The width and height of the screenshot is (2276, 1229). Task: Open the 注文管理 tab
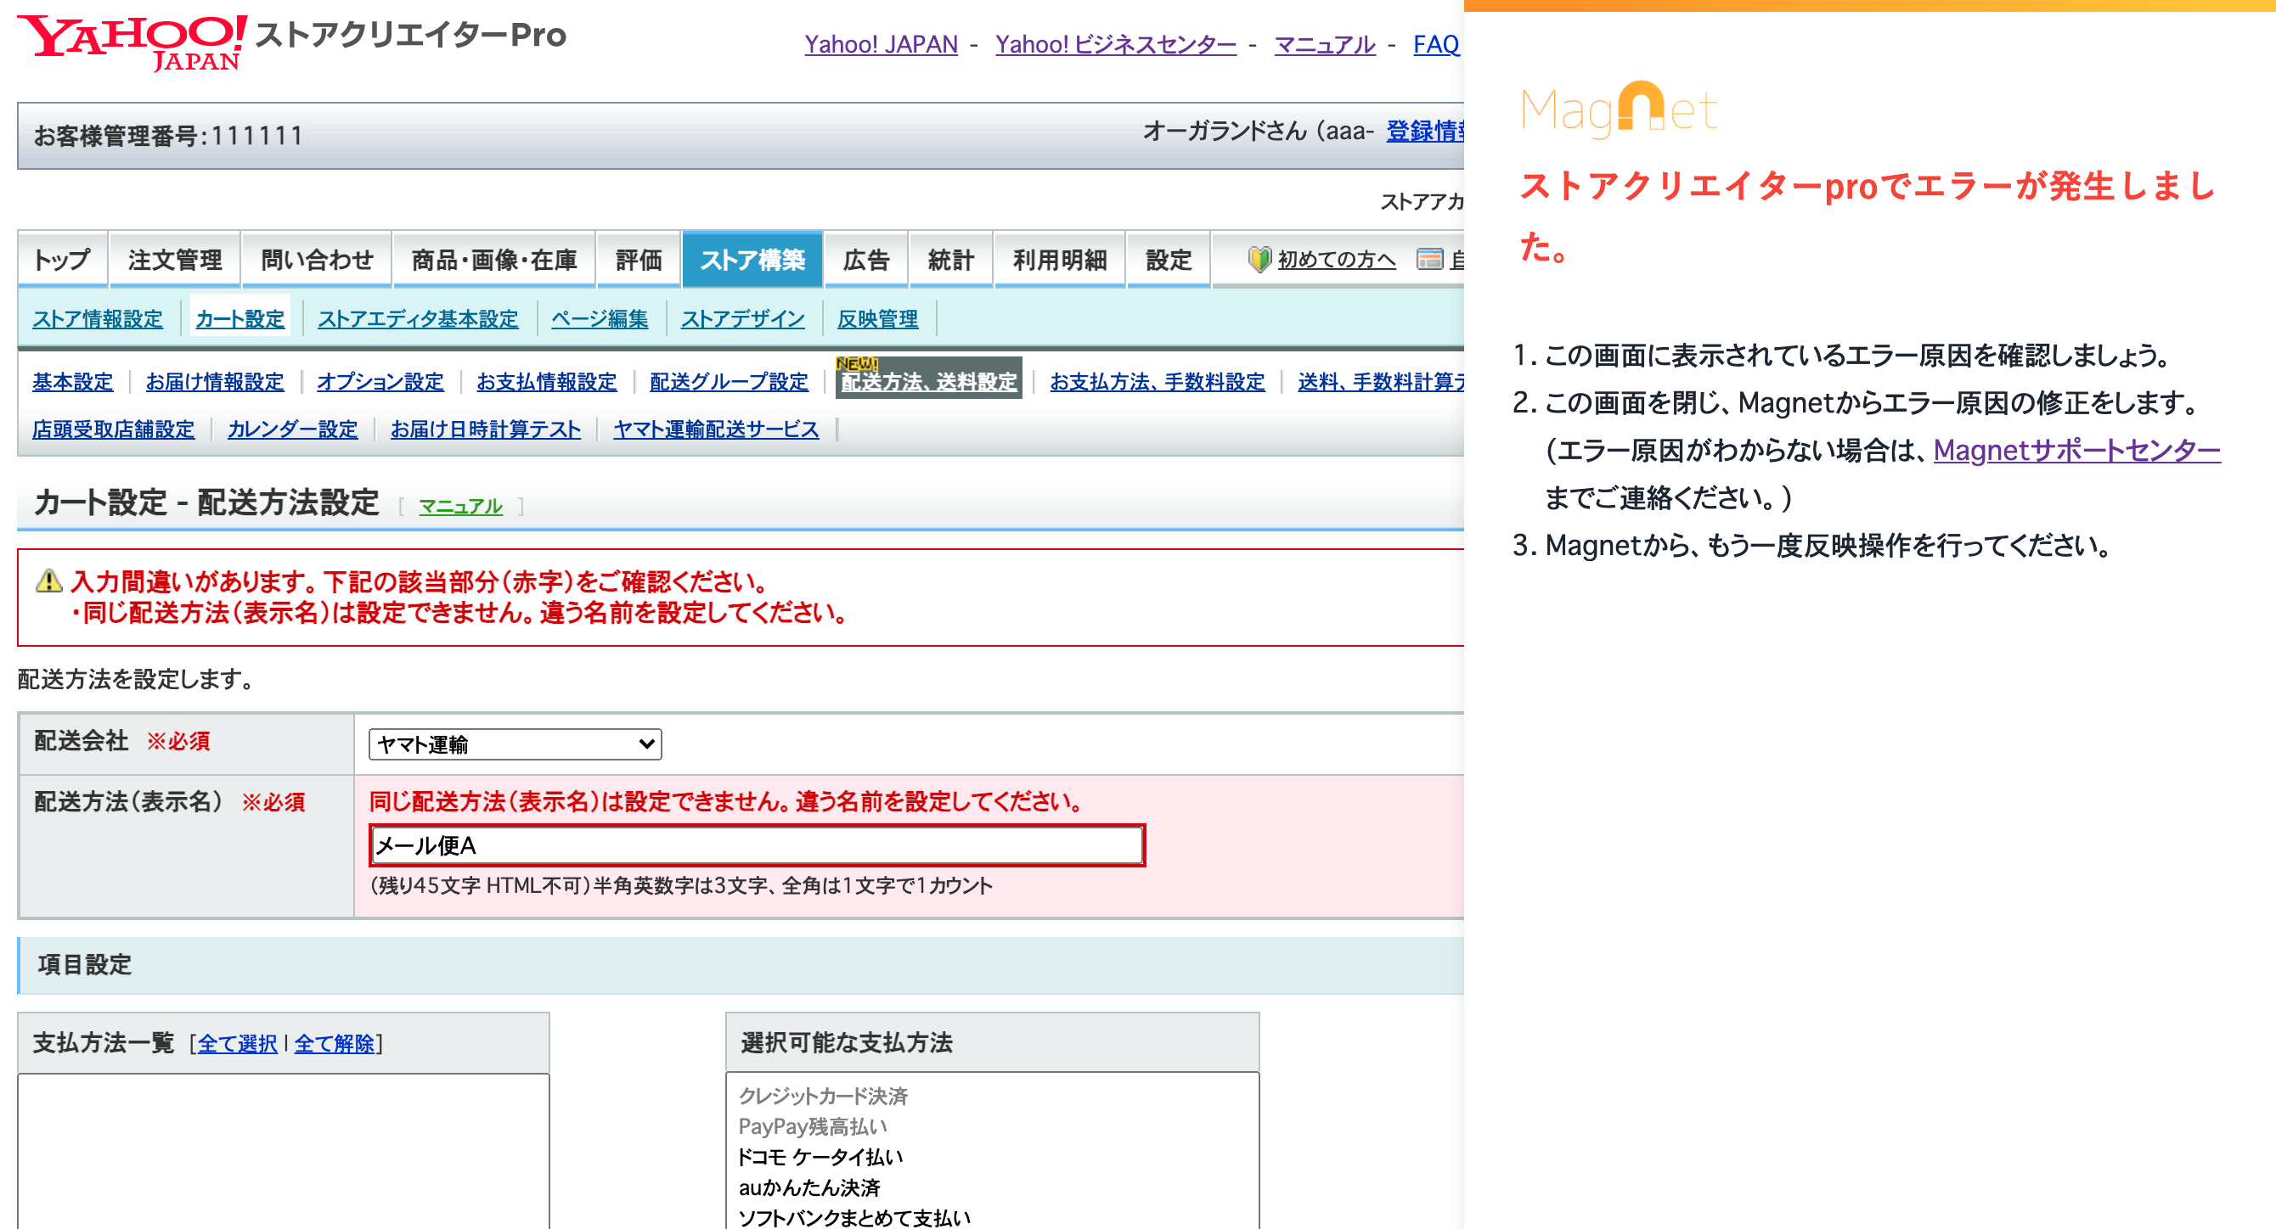click(x=175, y=260)
